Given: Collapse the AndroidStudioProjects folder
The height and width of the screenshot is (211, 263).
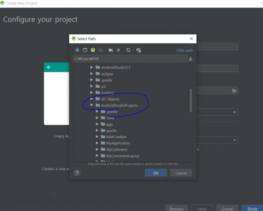Looking at the screenshot, I should tap(92, 105).
